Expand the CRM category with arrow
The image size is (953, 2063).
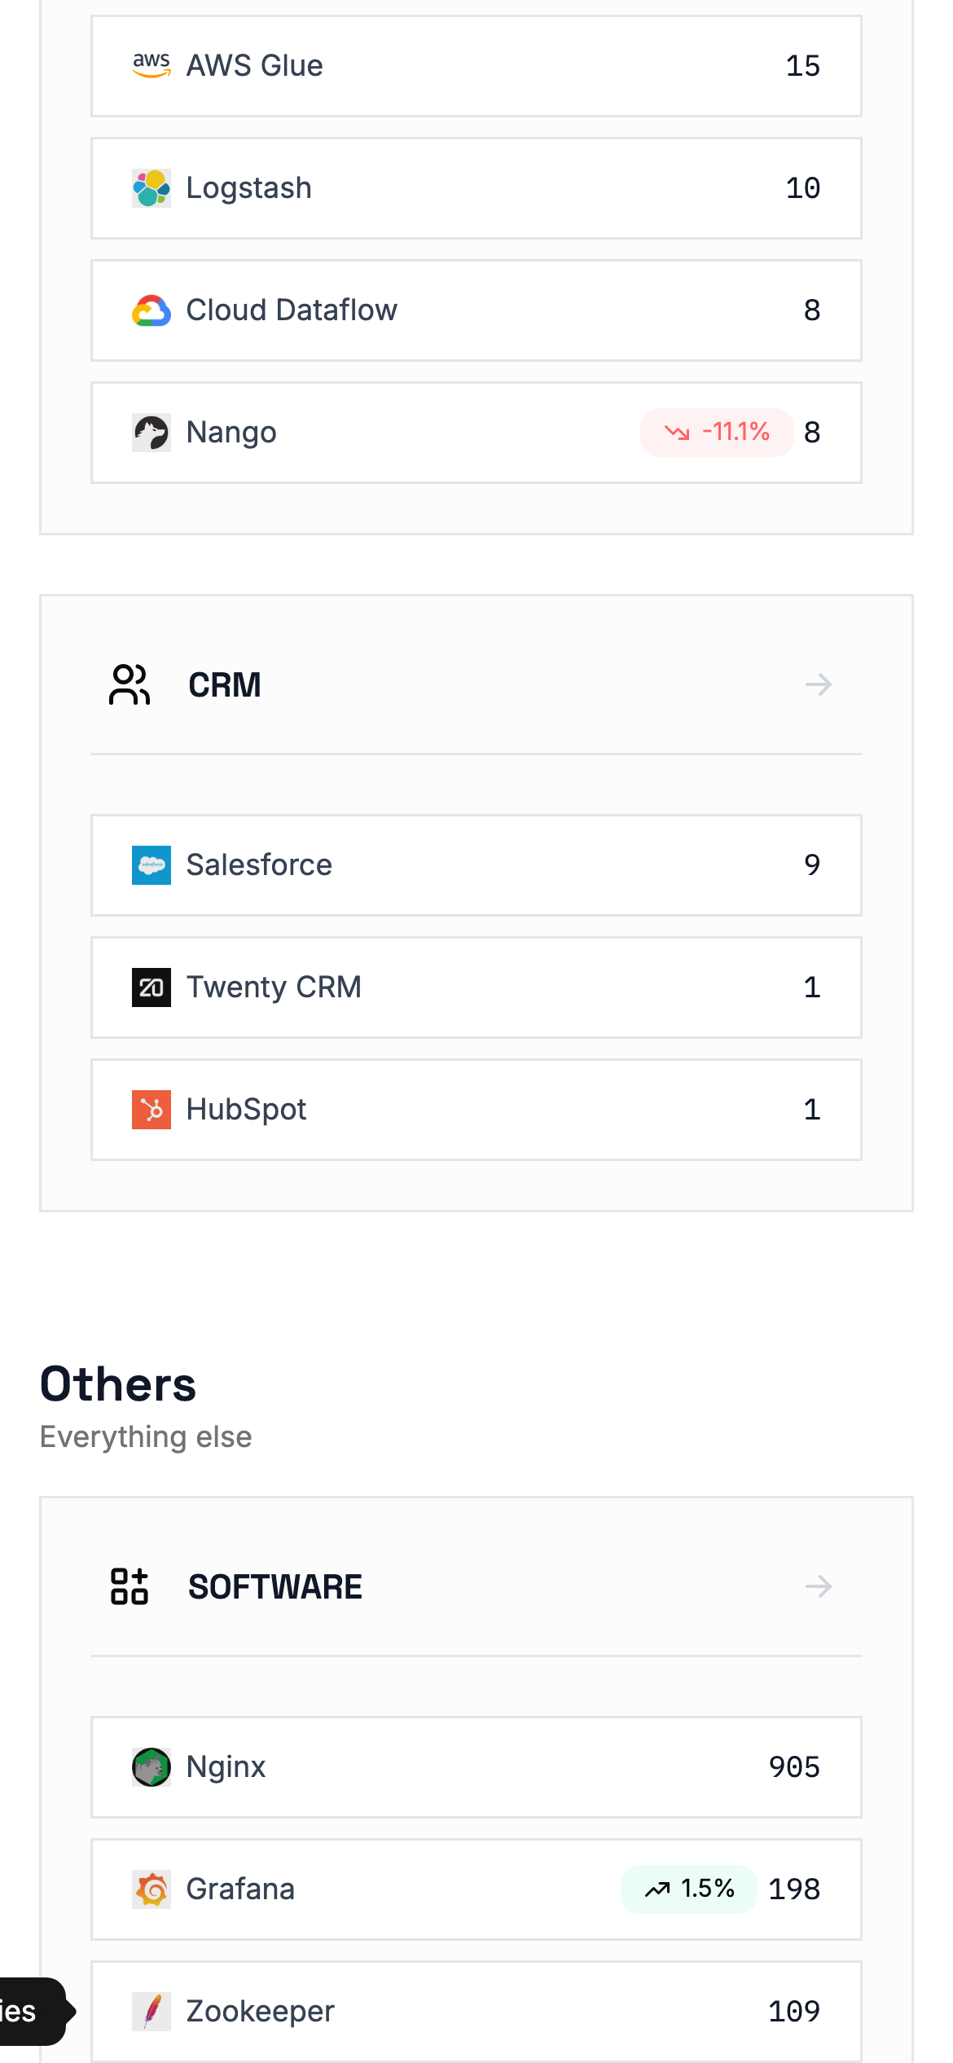819,684
